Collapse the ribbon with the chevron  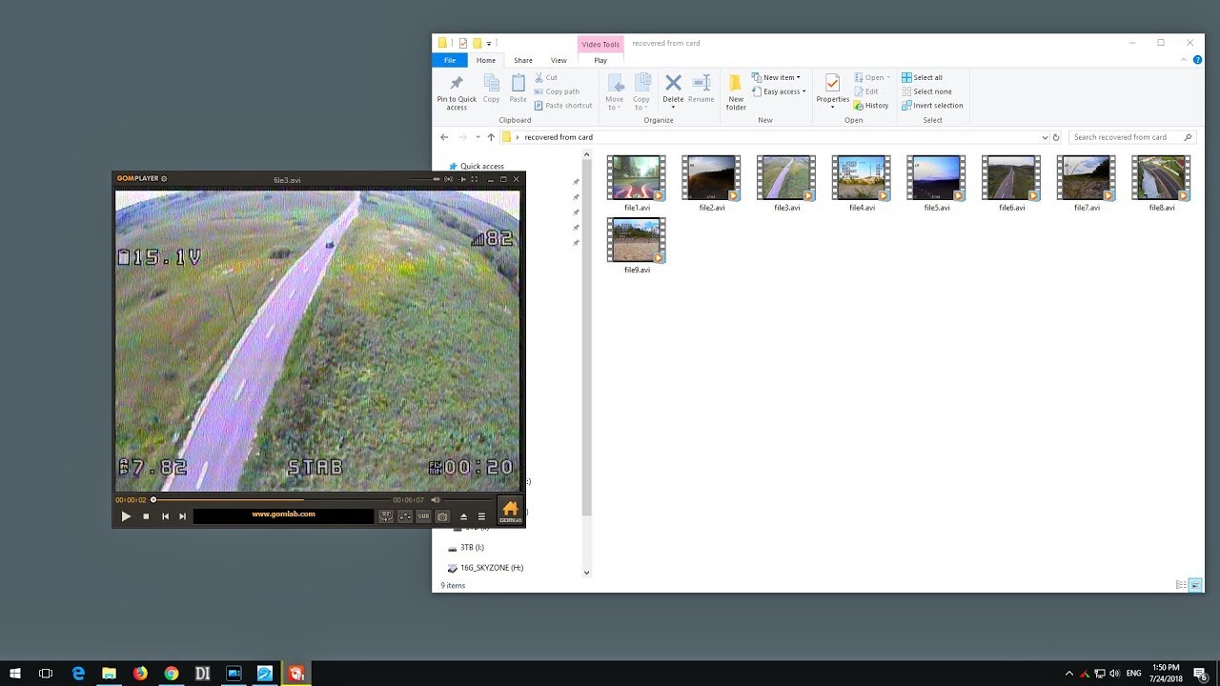[x=1183, y=60]
